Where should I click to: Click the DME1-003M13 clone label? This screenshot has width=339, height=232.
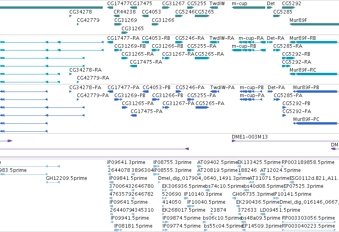tap(250, 137)
